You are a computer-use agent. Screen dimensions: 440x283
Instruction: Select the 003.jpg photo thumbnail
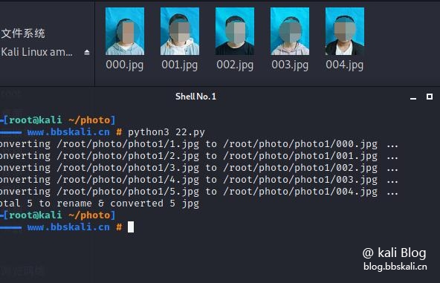coord(290,31)
